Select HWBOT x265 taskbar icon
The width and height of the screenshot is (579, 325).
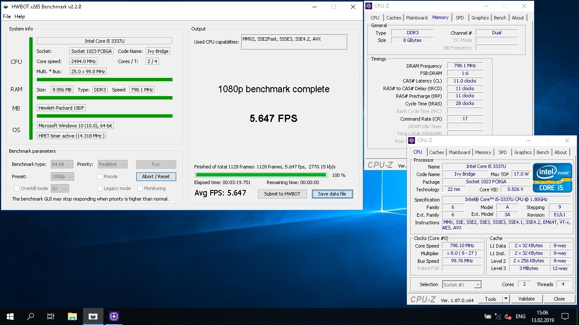click(x=93, y=316)
